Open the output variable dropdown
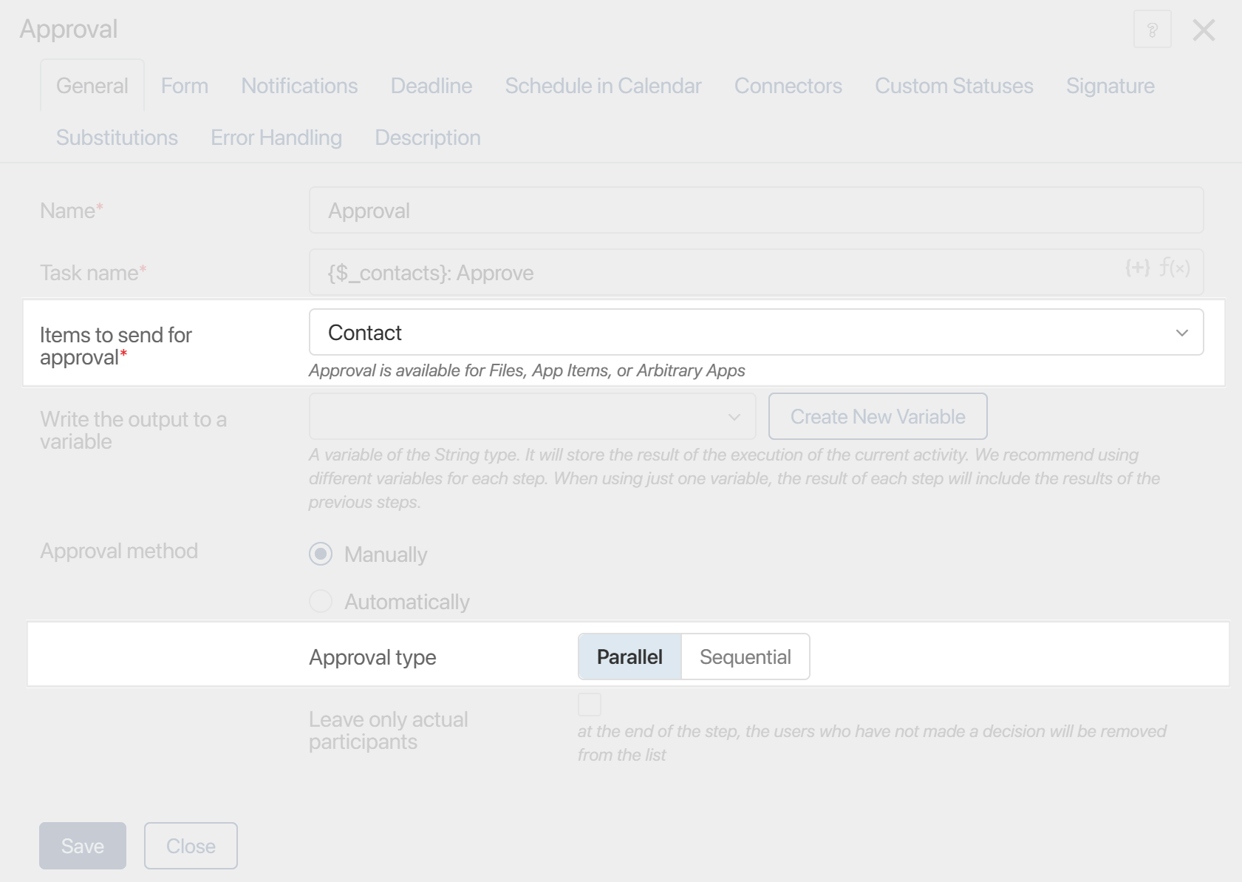Screen dimensions: 1242x882 [532, 417]
